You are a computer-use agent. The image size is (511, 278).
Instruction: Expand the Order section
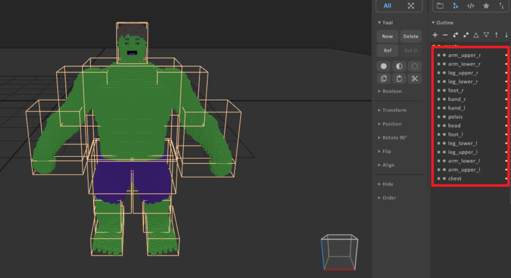387,198
